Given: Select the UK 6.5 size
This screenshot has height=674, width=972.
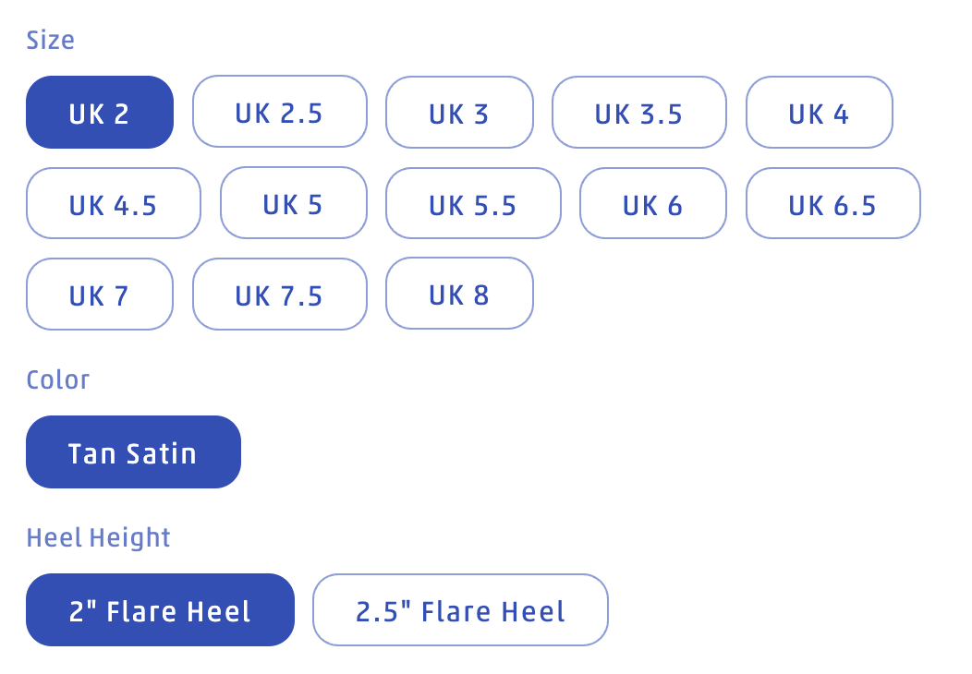Looking at the screenshot, I should (832, 204).
